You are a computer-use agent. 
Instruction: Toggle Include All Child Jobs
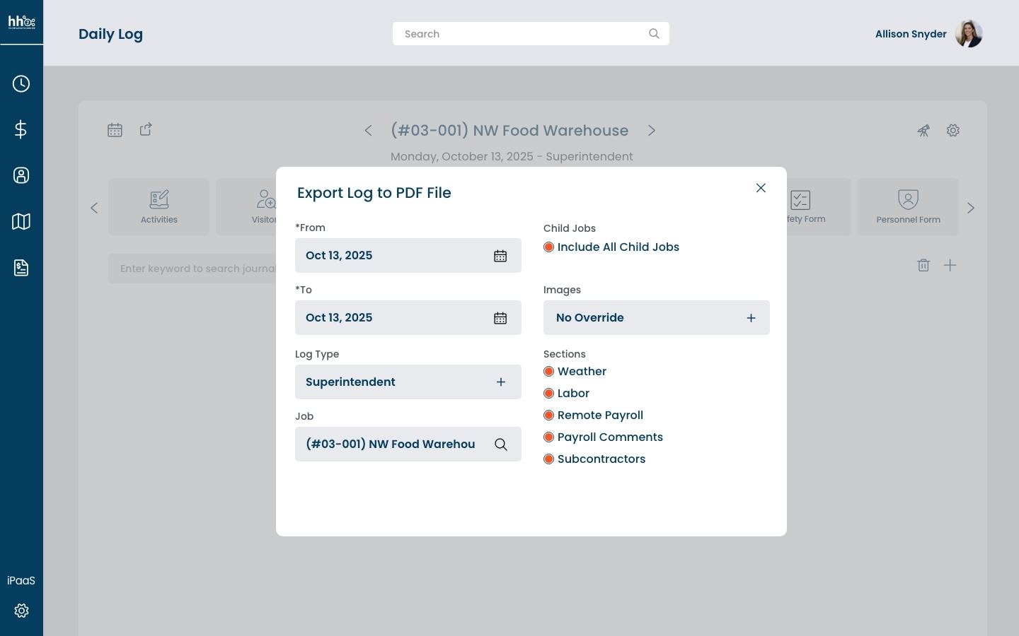click(x=548, y=247)
